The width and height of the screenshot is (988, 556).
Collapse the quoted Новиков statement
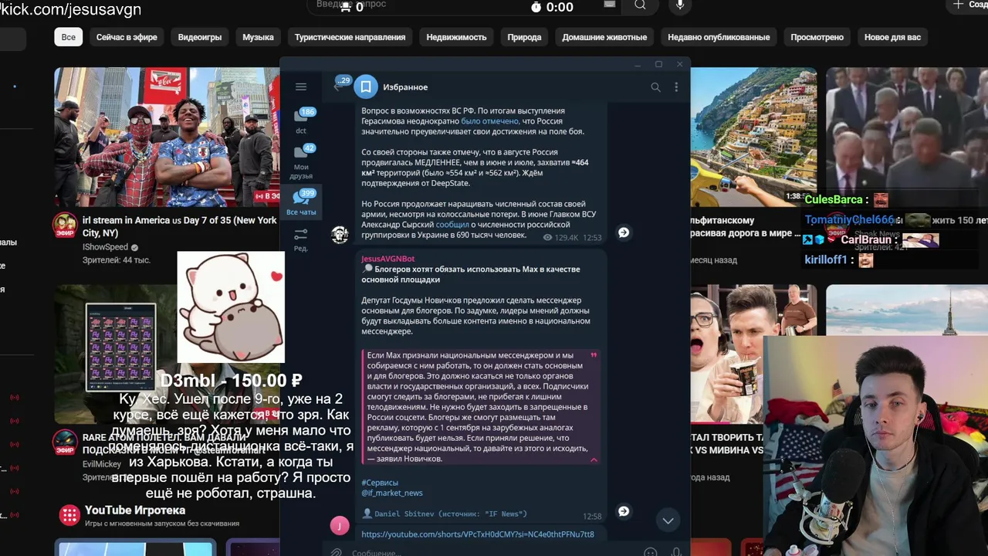594,459
